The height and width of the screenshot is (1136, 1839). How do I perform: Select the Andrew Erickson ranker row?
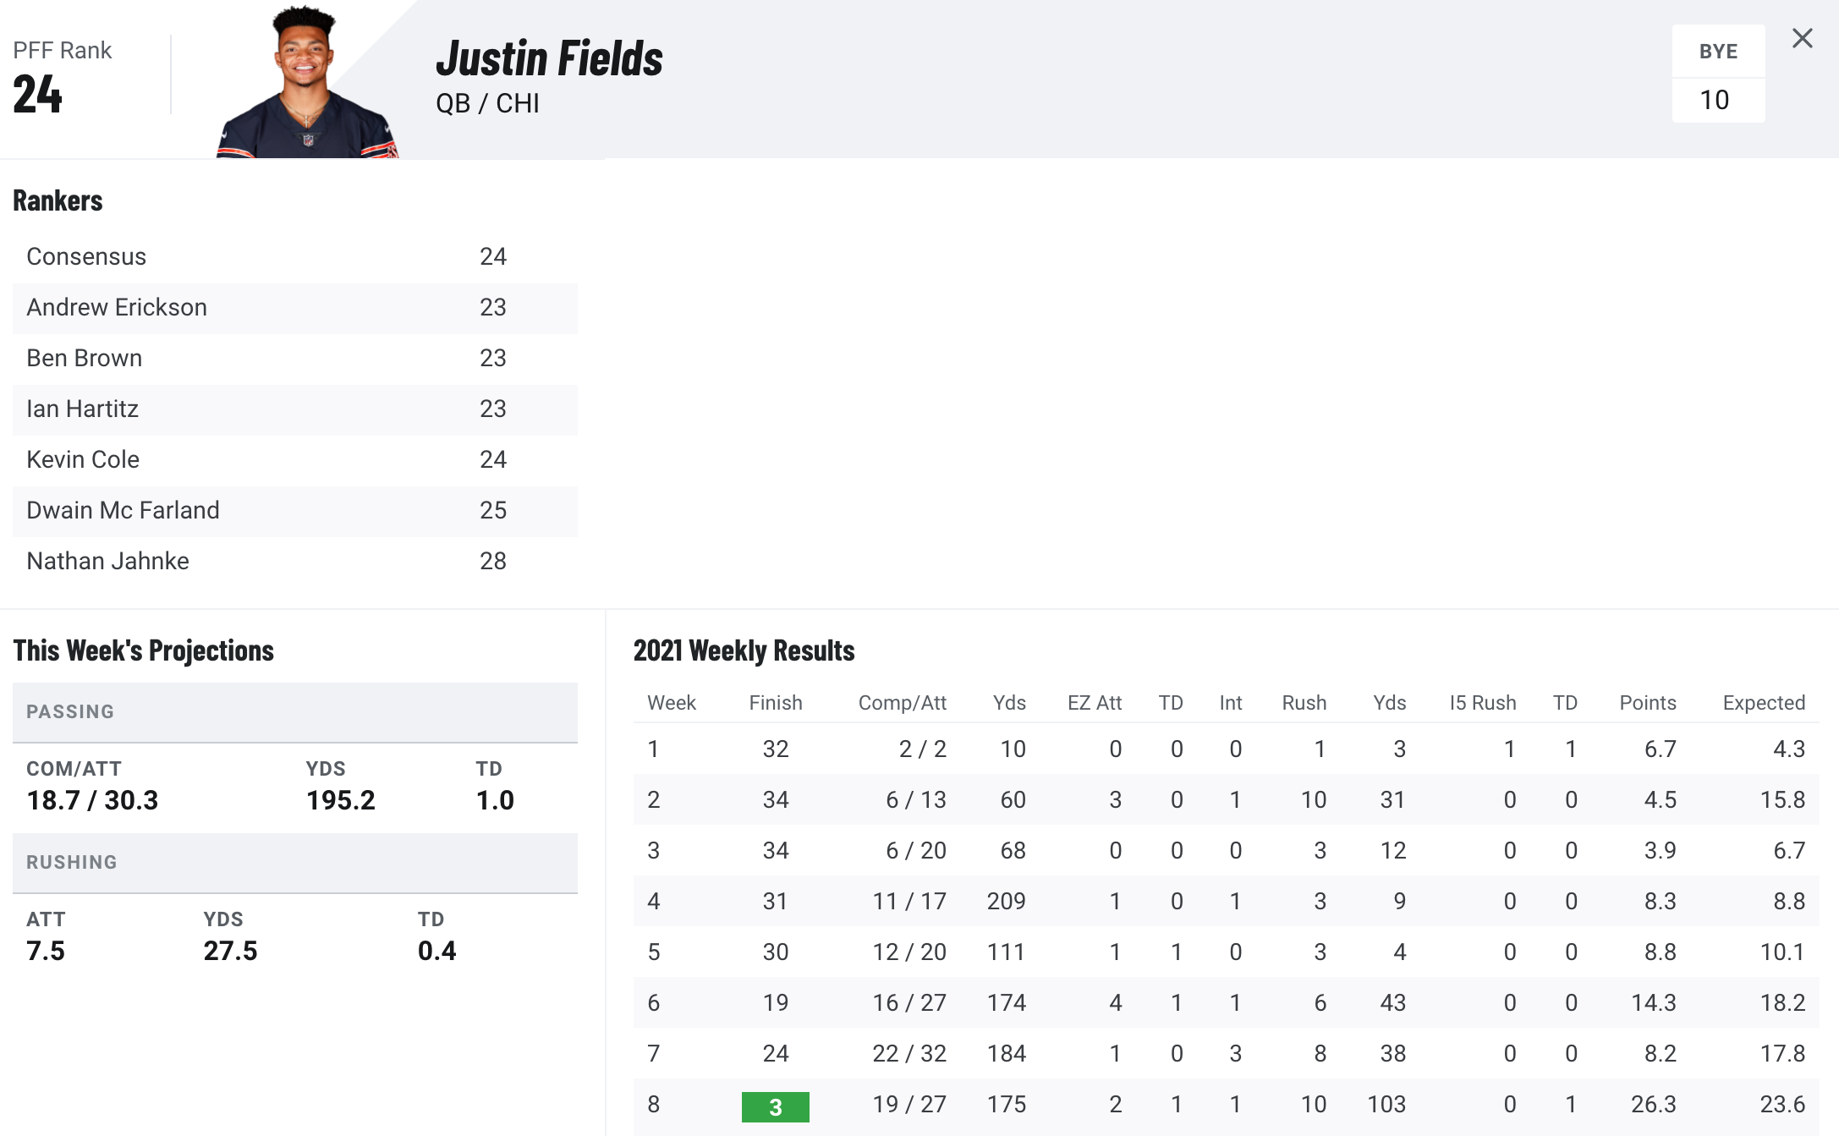coord(295,308)
